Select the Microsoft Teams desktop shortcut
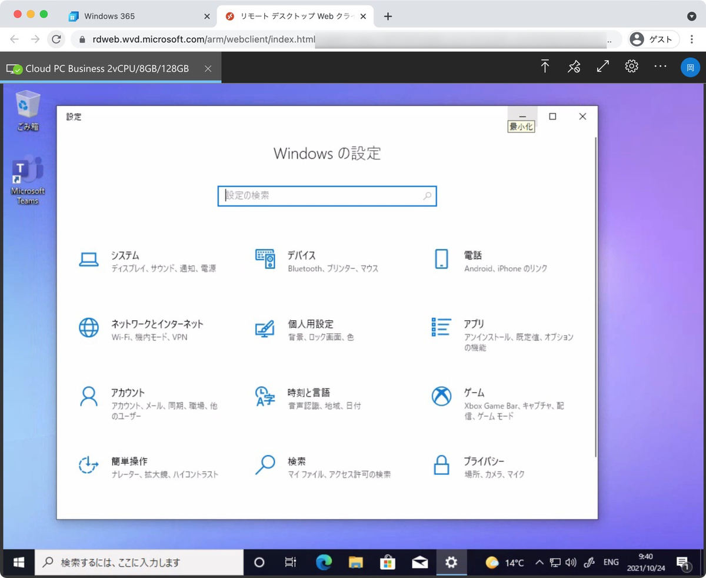This screenshot has height=578, width=706. [x=28, y=180]
